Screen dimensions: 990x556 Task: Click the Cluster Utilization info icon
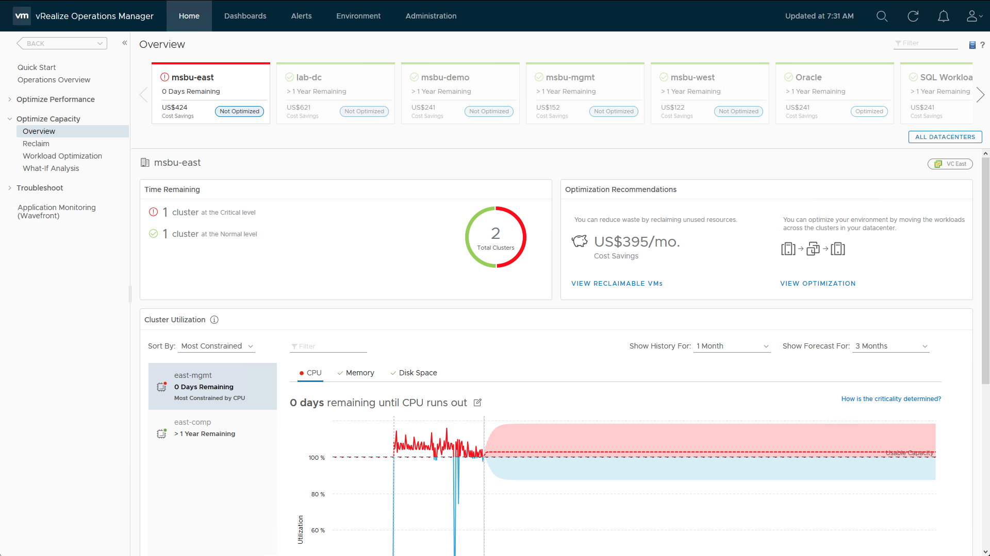pyautogui.click(x=214, y=320)
